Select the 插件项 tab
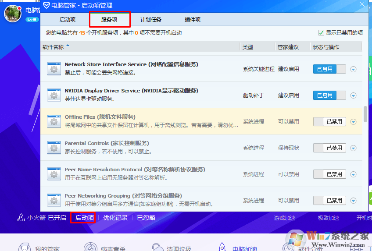Image resolution: width=372 pixels, height=251 pixels. click(x=193, y=19)
